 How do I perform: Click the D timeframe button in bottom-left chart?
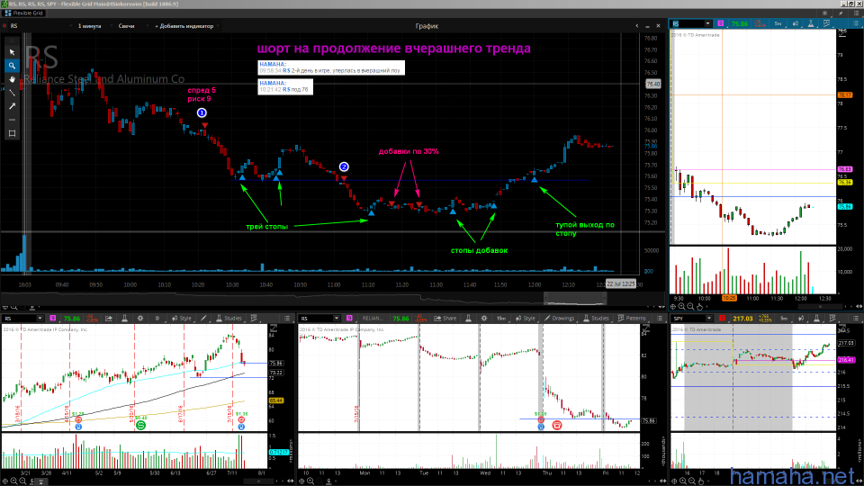157,319
